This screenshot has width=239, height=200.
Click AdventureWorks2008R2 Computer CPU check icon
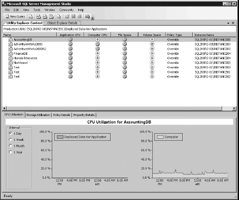[97, 49]
